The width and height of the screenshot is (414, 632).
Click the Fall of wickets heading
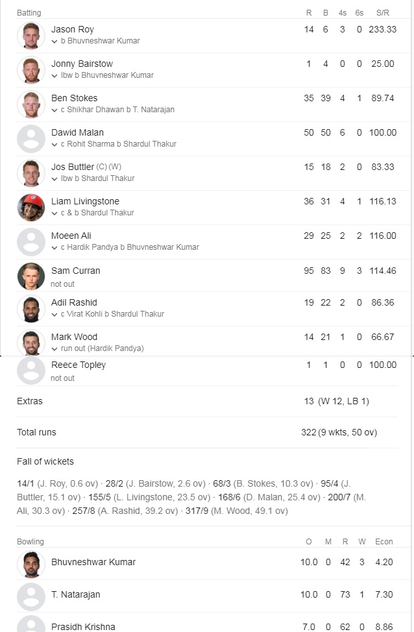pos(45,461)
